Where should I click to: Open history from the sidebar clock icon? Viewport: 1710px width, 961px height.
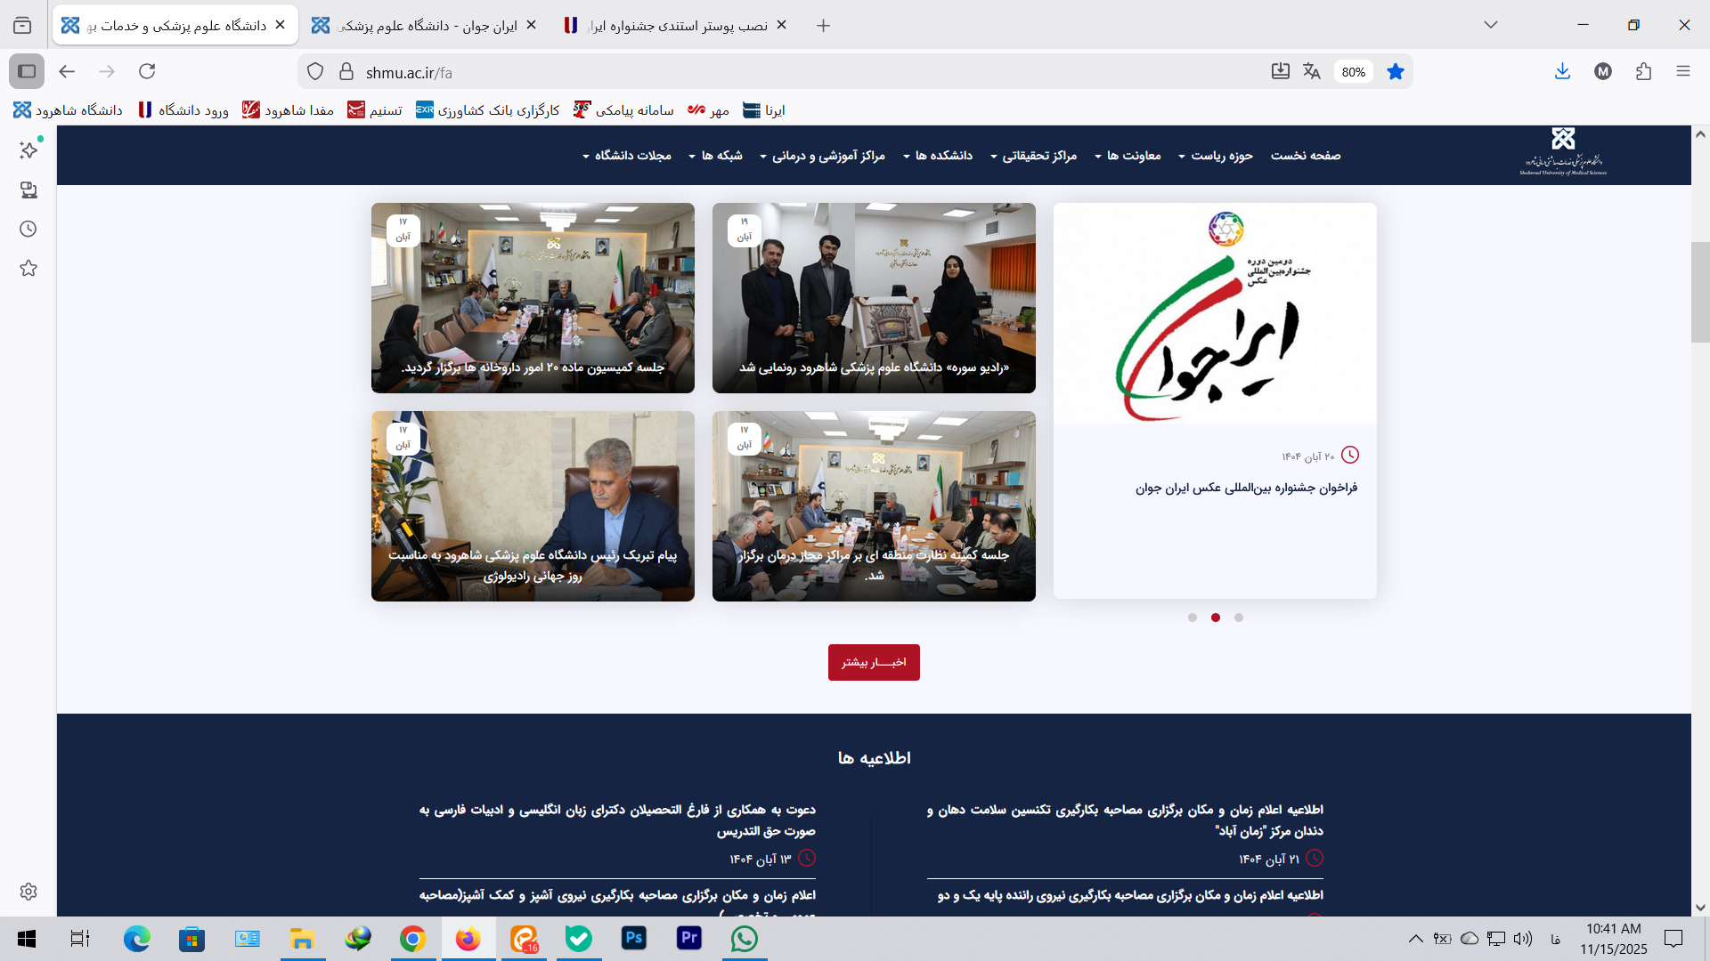28,229
